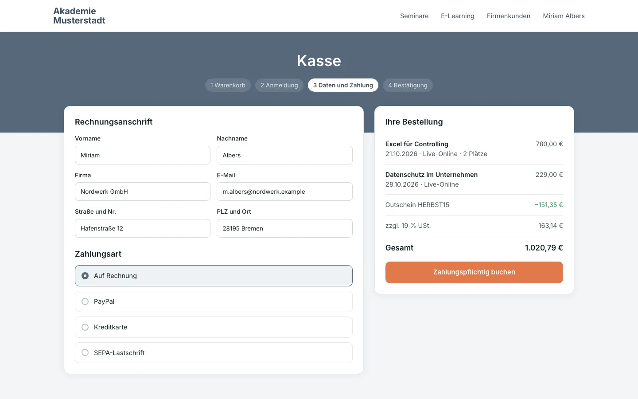This screenshot has width=638, height=399.
Task: Click the Akademie Musterstadt logo
Action: 79,16
